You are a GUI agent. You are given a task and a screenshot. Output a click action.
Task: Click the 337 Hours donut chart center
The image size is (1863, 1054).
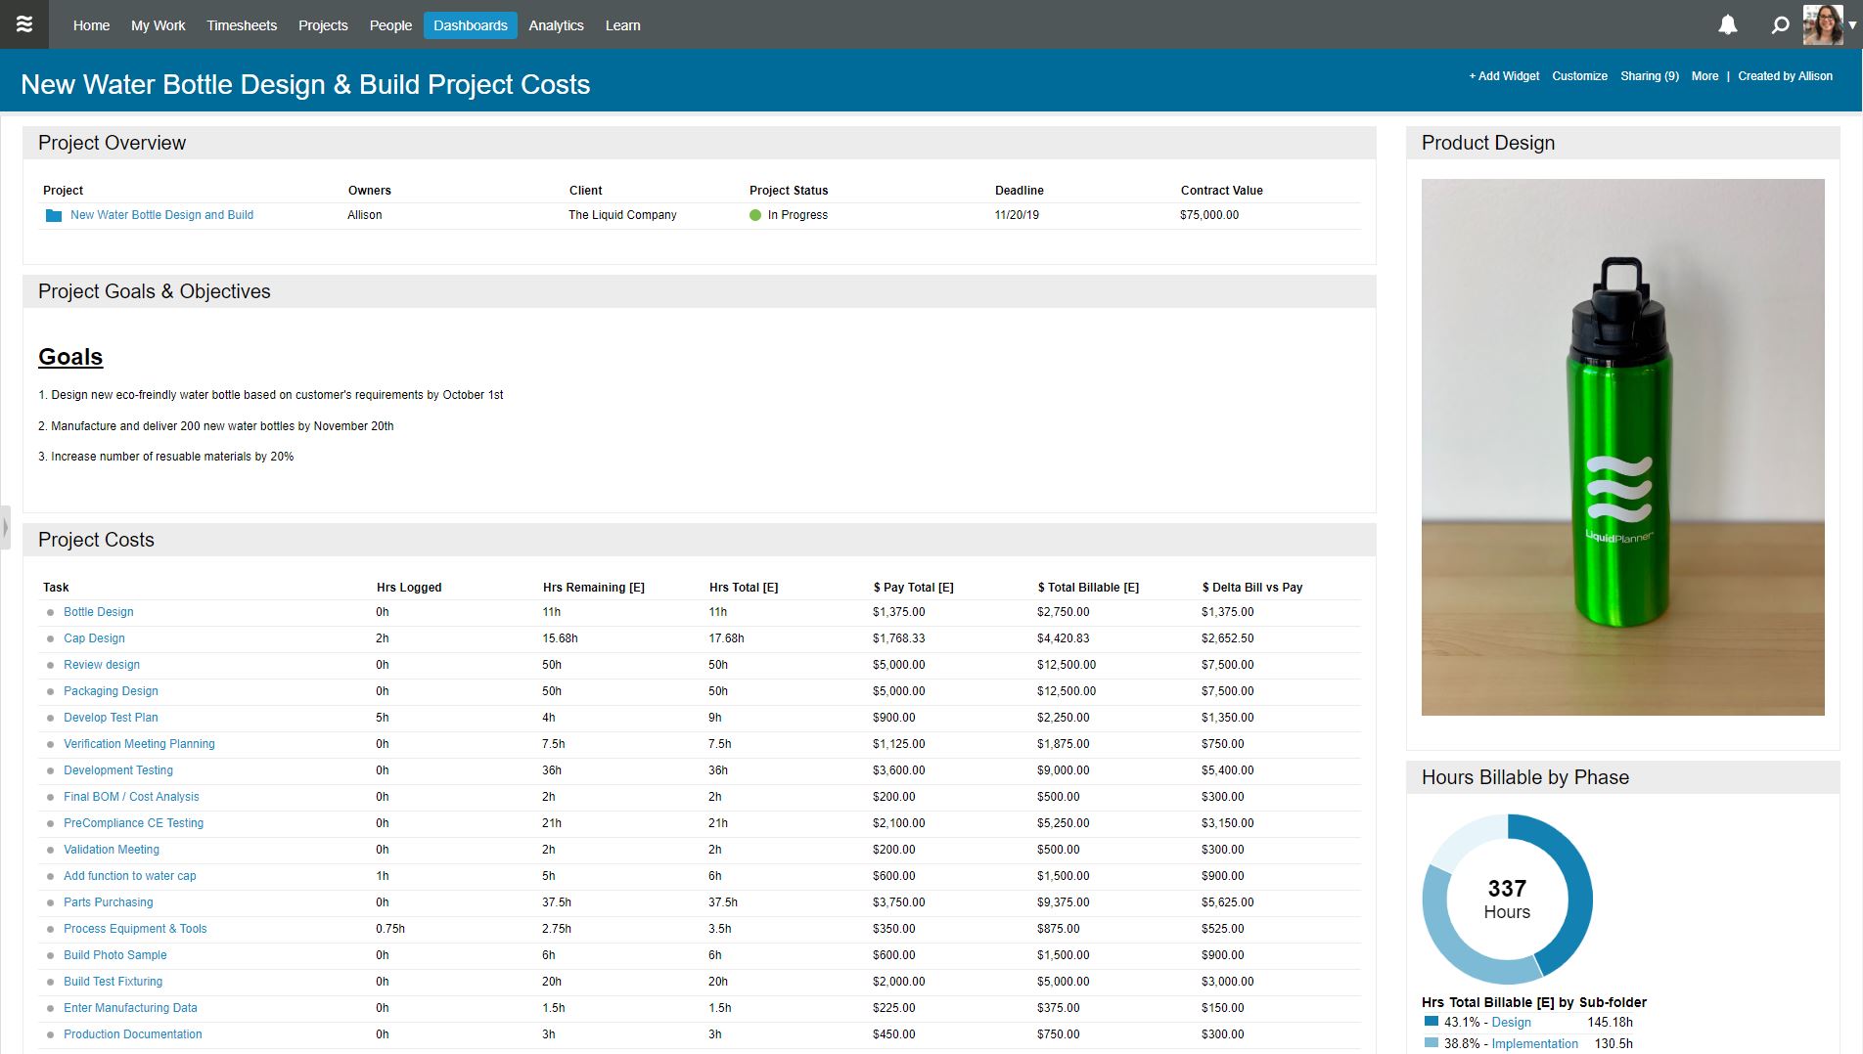pos(1507,900)
